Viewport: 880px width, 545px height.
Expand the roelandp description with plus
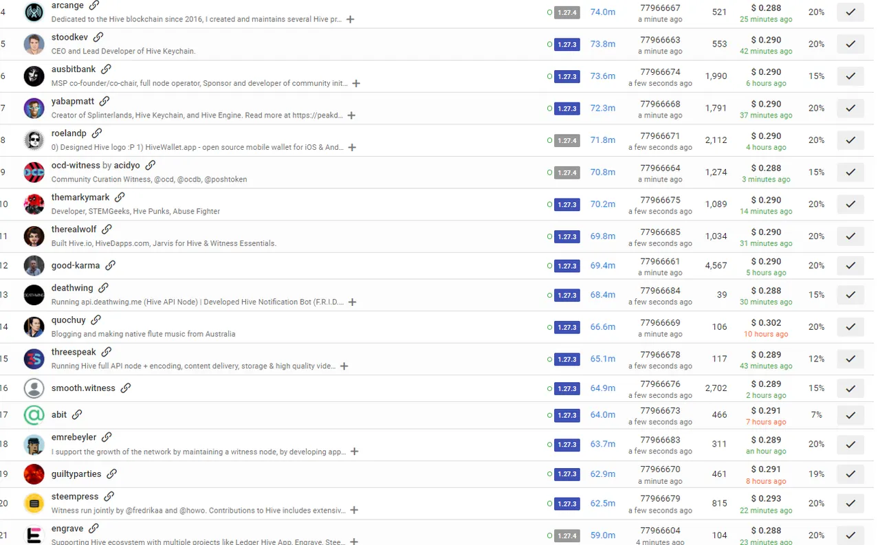click(x=352, y=147)
